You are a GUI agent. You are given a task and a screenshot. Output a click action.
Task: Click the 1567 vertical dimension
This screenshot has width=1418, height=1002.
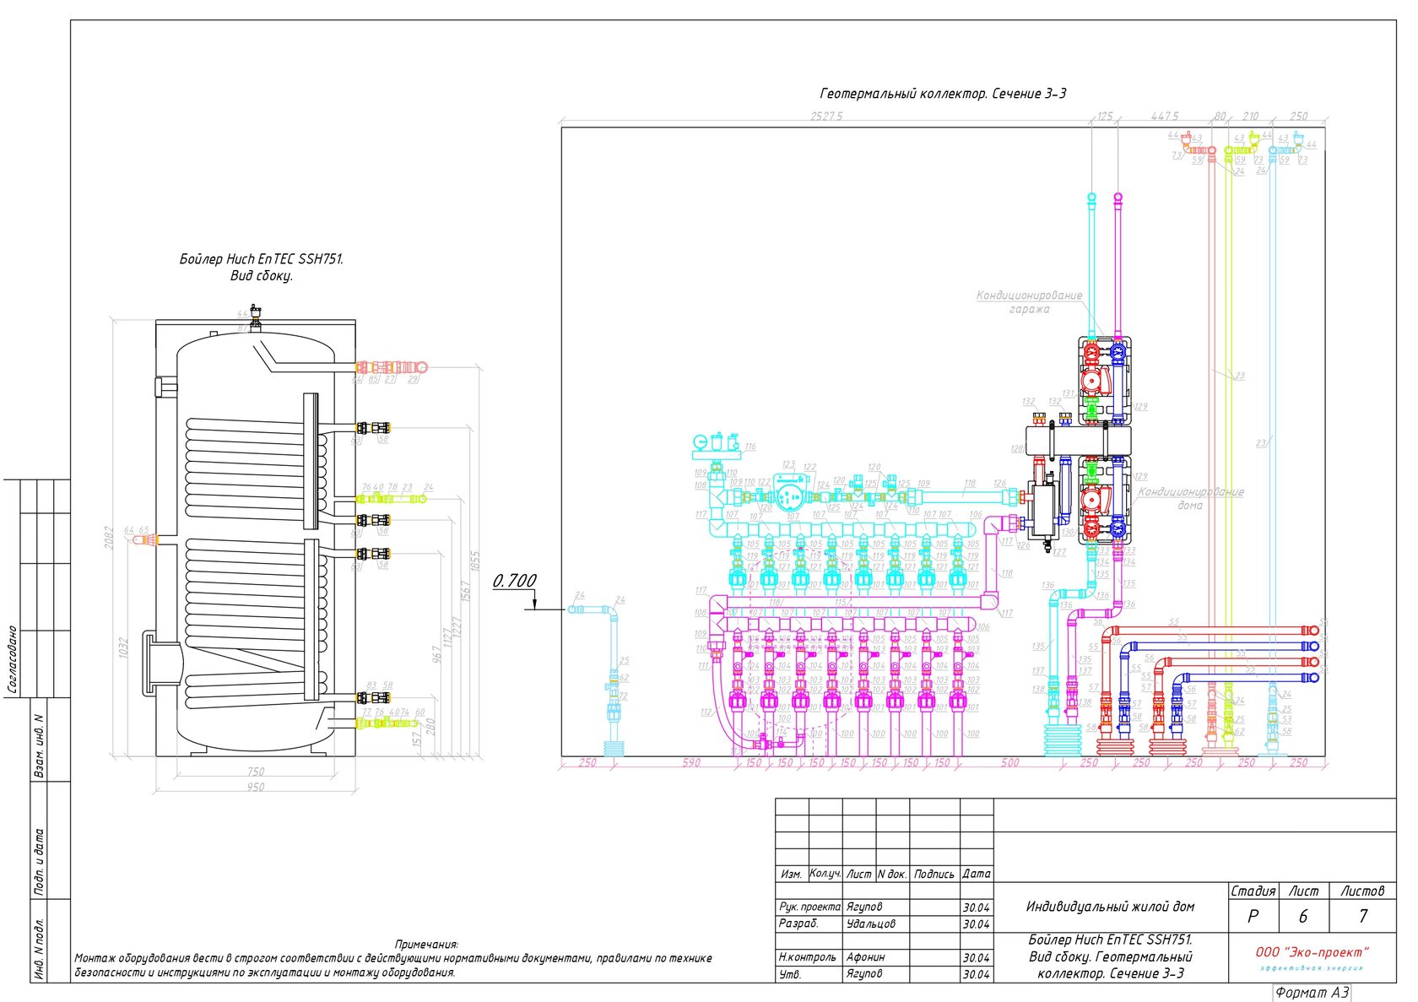(465, 591)
